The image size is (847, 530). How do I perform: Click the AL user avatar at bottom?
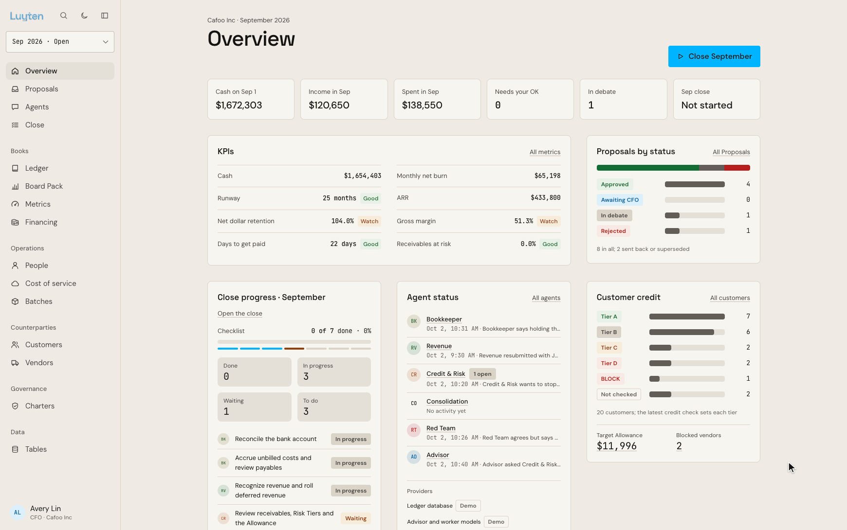(x=18, y=512)
